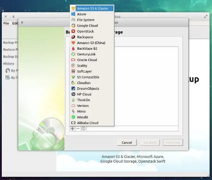Viewport: 212px width, 180px height.
Task: Choose Scality storage provider
Action: (x=92, y=66)
